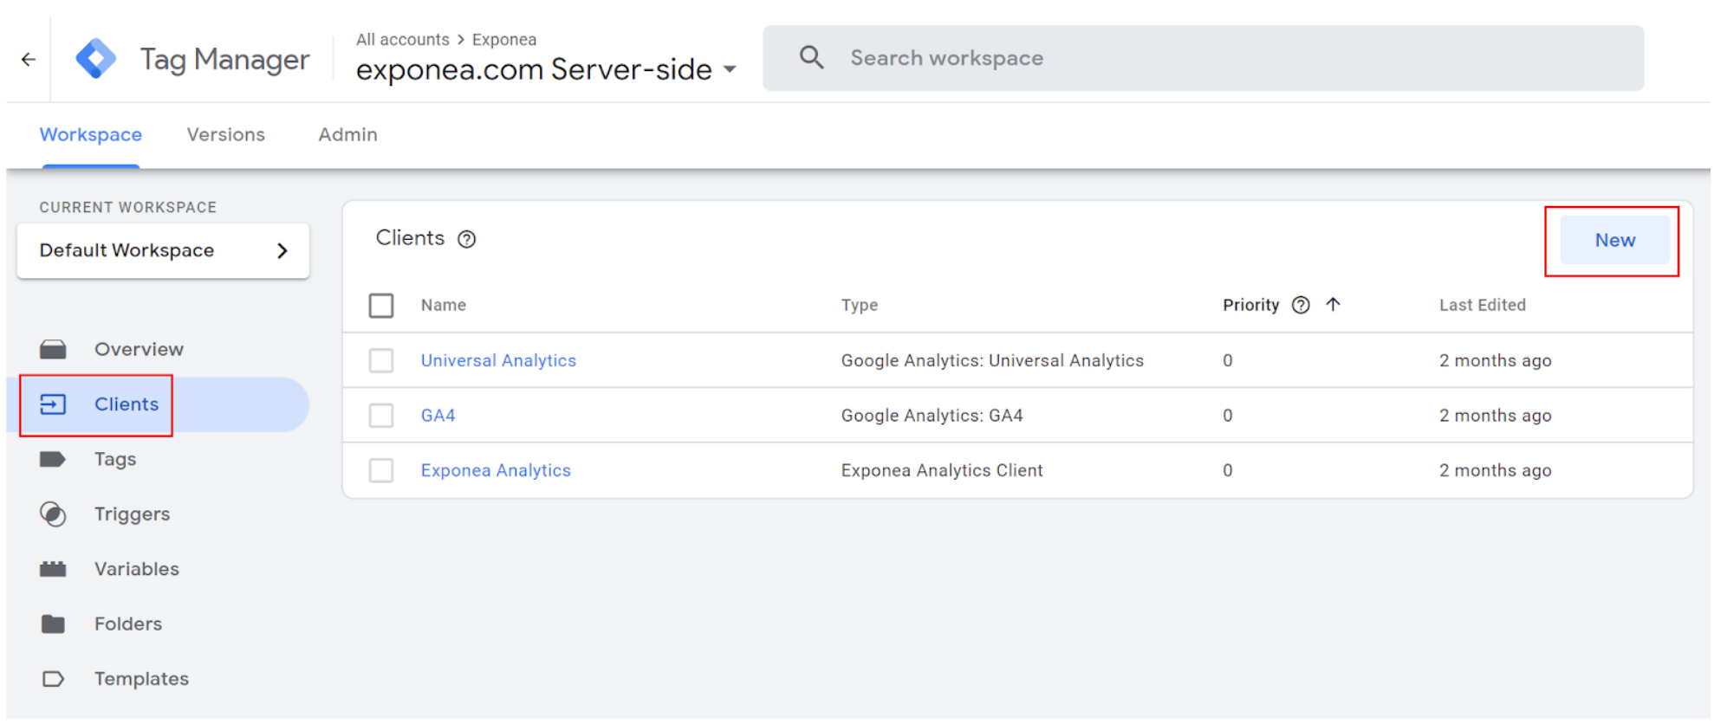The width and height of the screenshot is (1714, 724).
Task: Click the Templates sidebar icon
Action: [x=53, y=679]
